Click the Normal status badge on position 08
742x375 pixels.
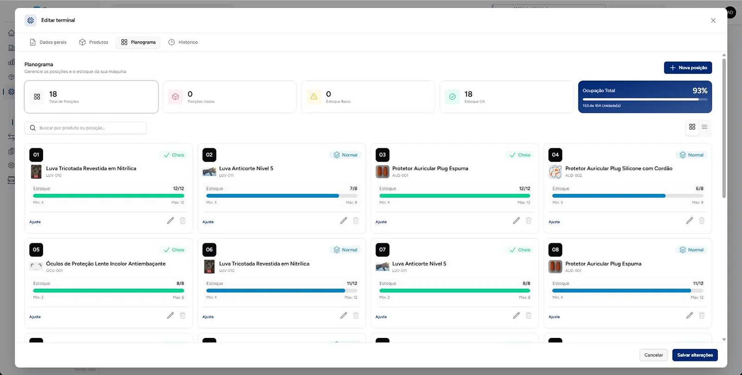(x=691, y=250)
